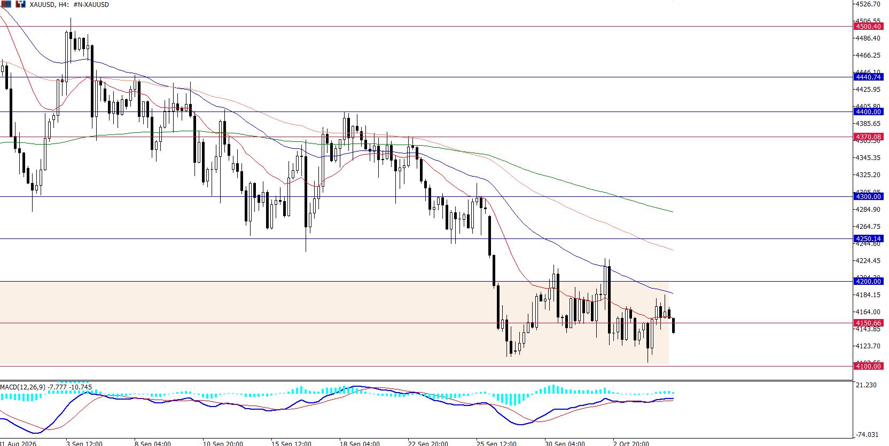Select the 4200.00 blue price level label
The image size is (889, 446).
coord(868,281)
